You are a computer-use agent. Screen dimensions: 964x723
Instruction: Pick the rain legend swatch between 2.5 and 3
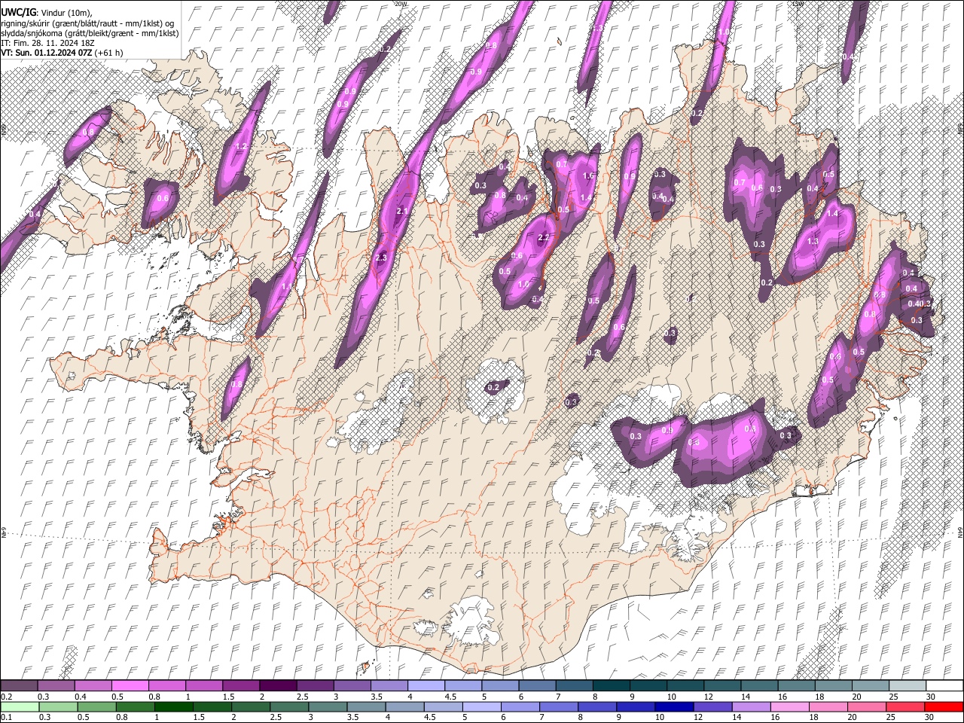coord(288,706)
